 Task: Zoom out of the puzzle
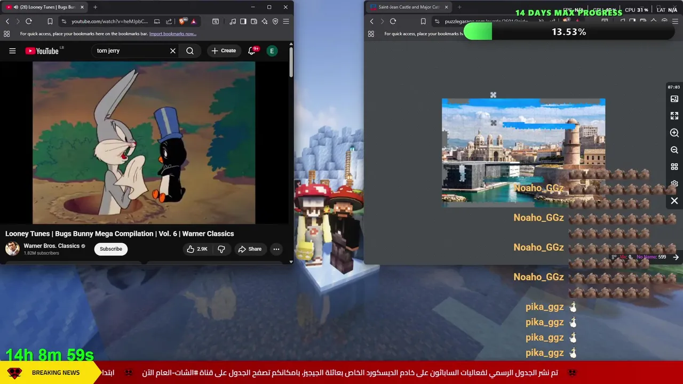pyautogui.click(x=674, y=150)
